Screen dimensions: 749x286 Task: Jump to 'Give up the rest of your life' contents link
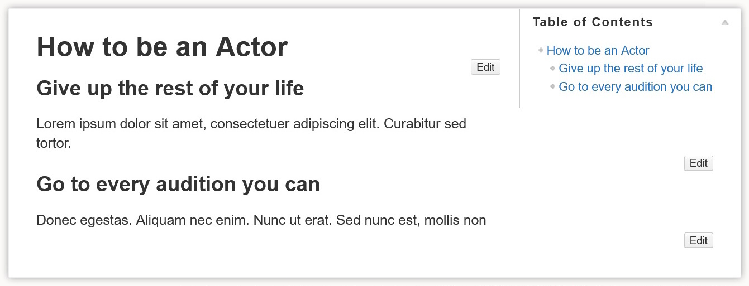pyautogui.click(x=631, y=69)
